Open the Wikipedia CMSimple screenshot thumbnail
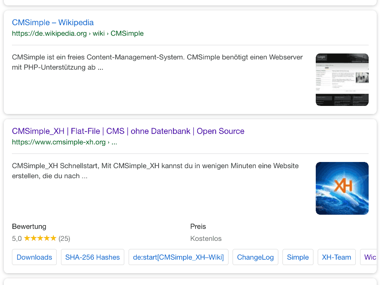Screen dimensions: 381x285 (x=342, y=80)
